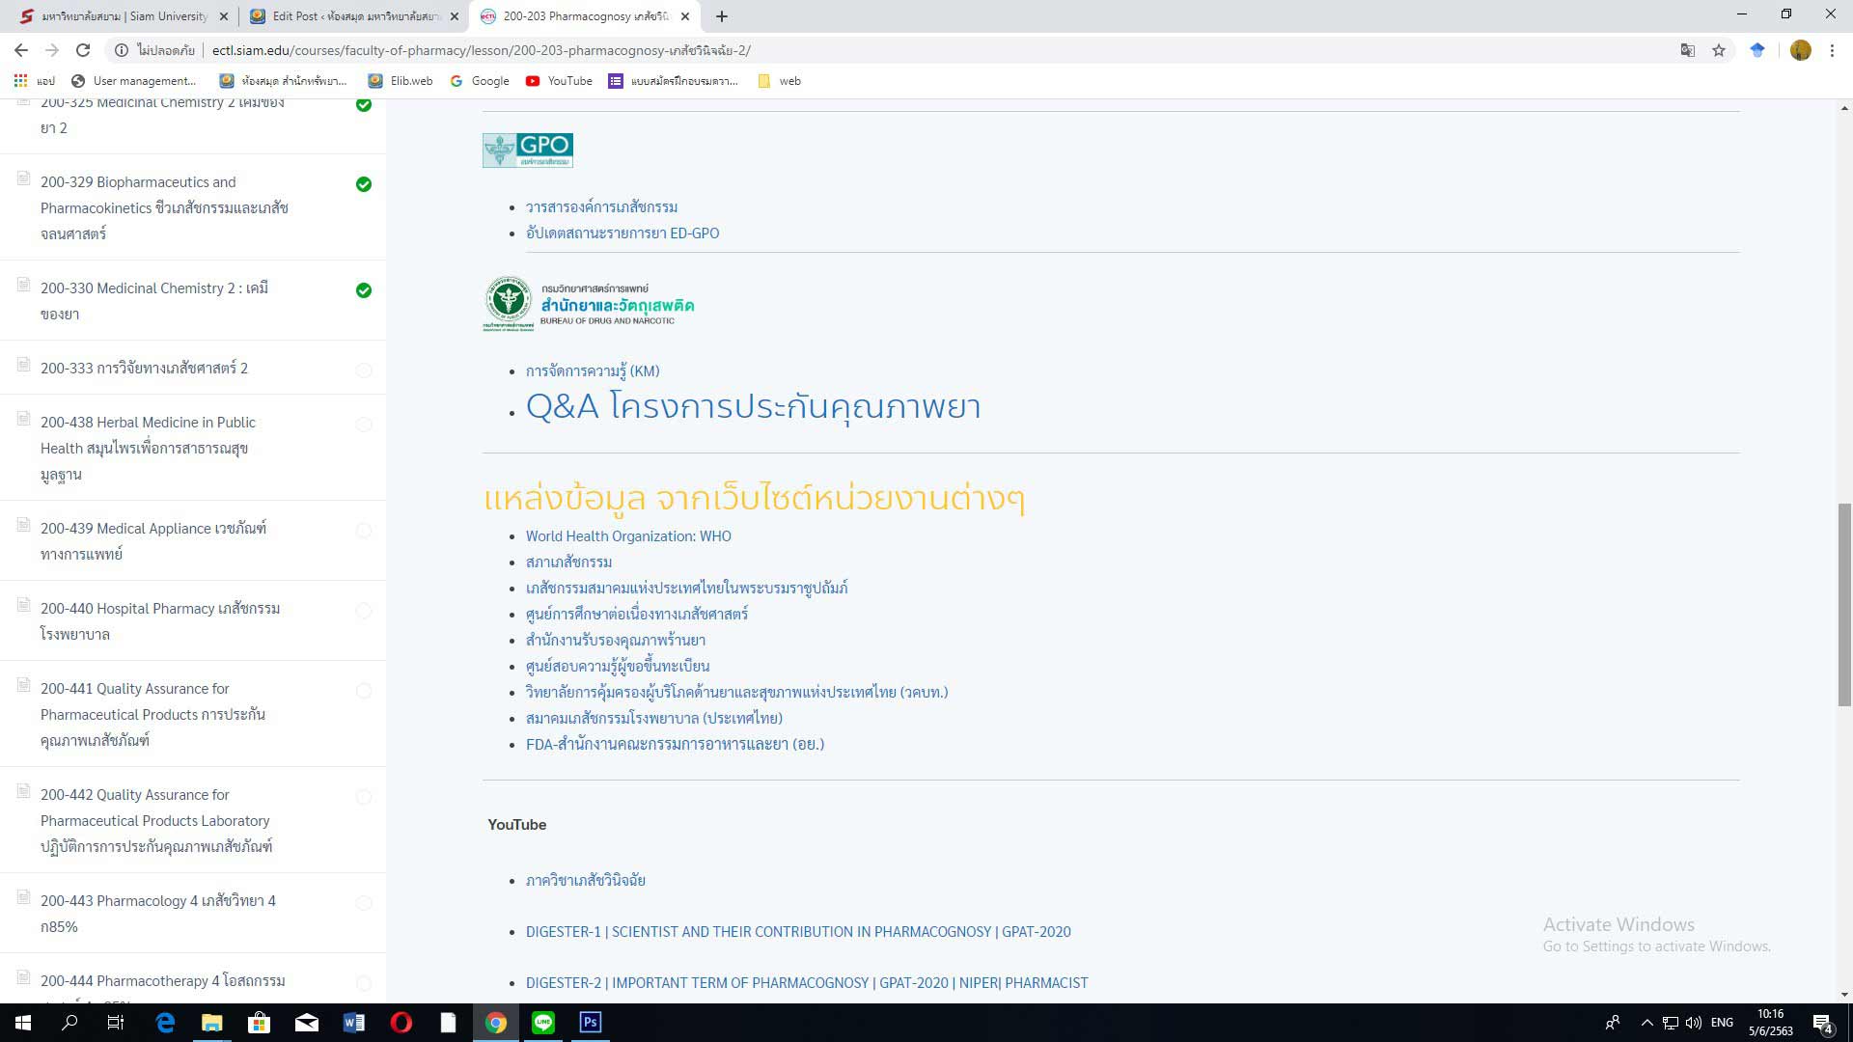Open Google Translate icon in the address bar

coord(1687,50)
